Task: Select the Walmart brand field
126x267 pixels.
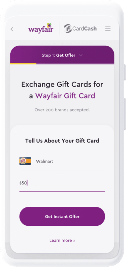Action: coord(62,161)
